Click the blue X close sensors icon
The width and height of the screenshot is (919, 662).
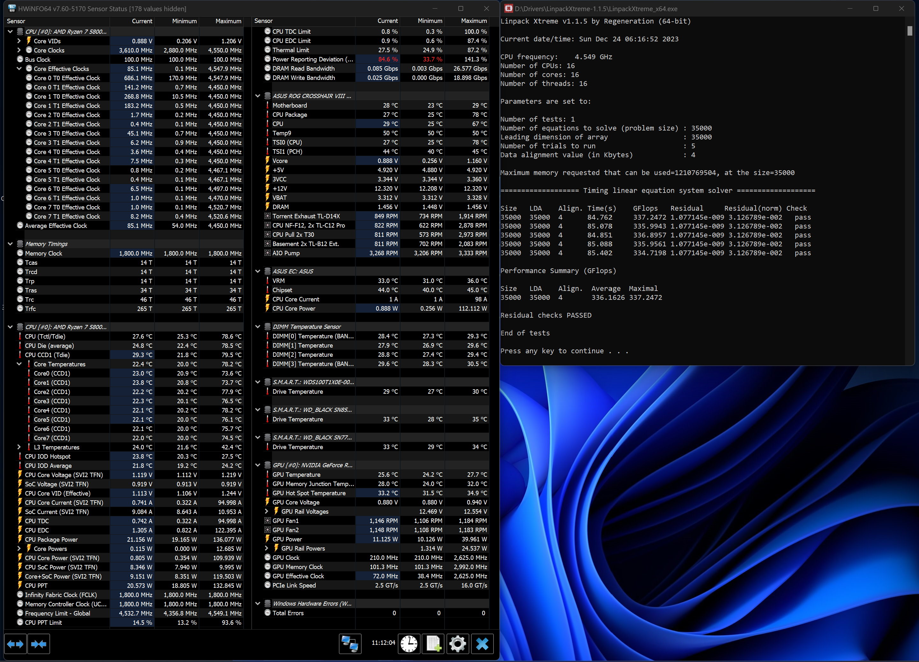point(482,644)
